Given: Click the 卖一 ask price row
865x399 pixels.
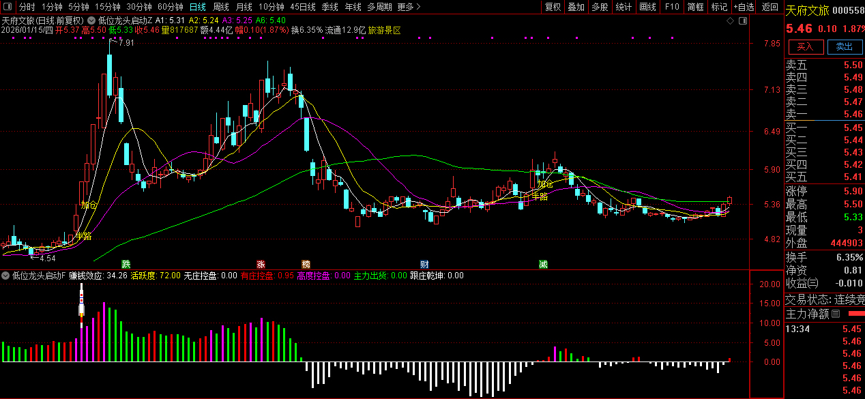Looking at the screenshot, I should click(825, 114).
